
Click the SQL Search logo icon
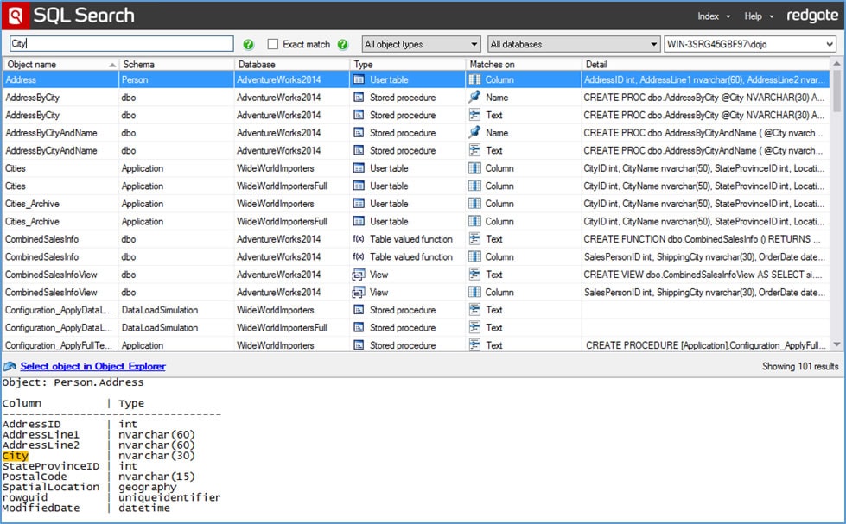[x=15, y=15]
